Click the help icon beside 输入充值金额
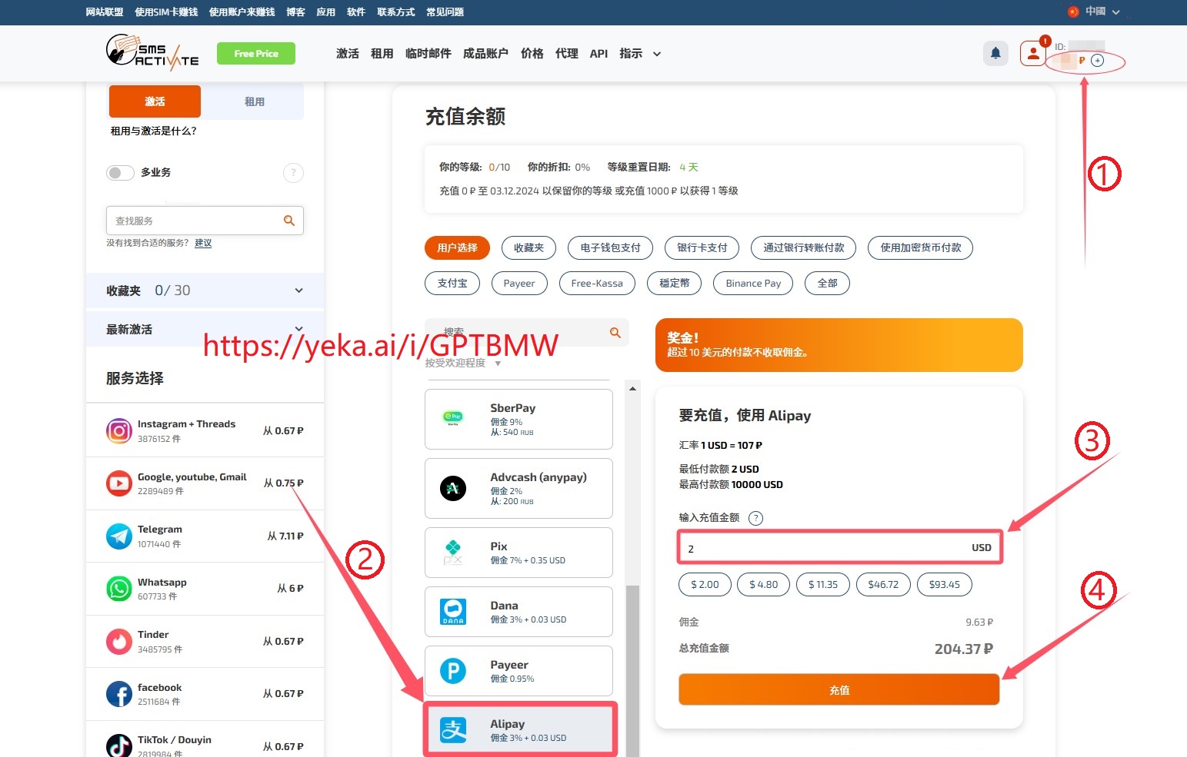1187x757 pixels. pos(756,518)
